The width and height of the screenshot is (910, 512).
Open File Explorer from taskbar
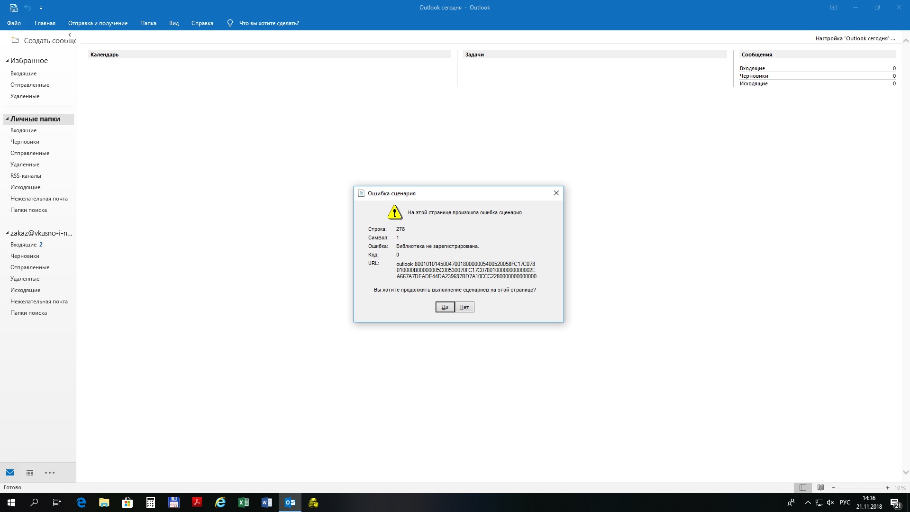coord(104,503)
